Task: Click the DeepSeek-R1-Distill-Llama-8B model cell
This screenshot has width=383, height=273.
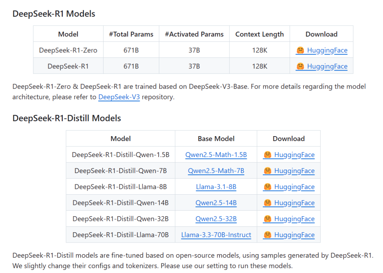Action: click(121, 187)
